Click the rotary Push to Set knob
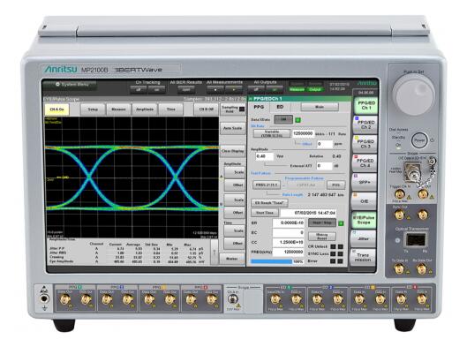Viewport: 467px width, 347px height. point(413,95)
